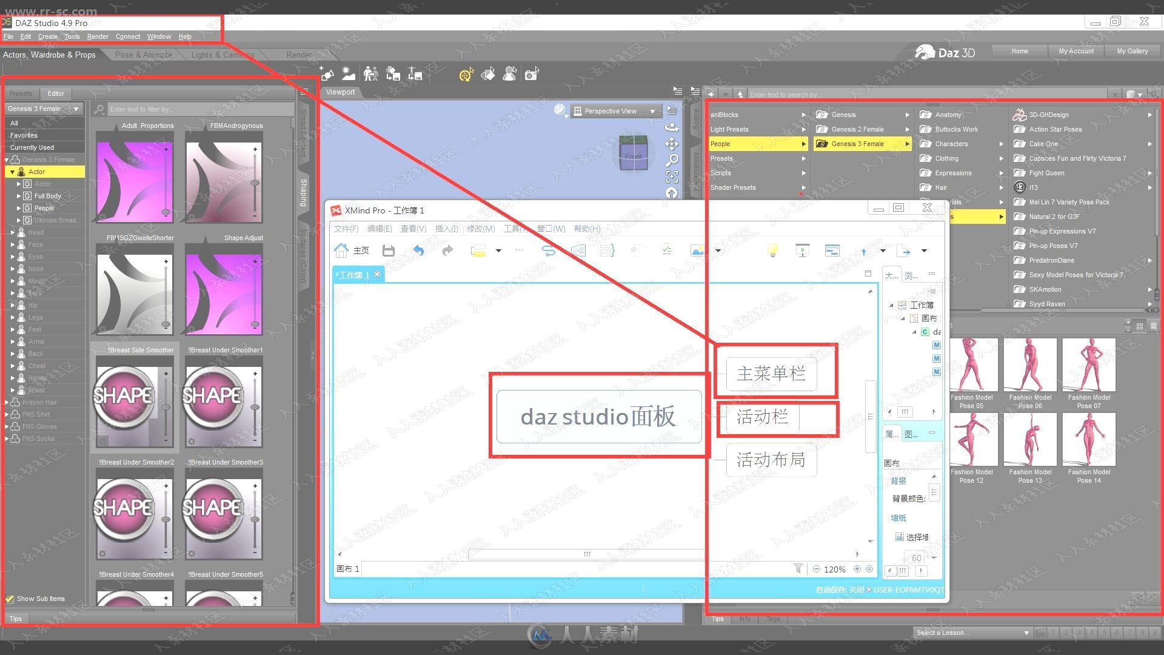Switch to the Lights & Cameras tab

222,55
